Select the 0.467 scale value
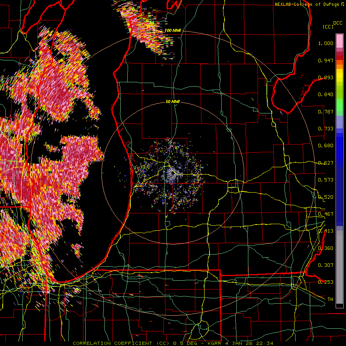The image size is (346, 346). 326,214
